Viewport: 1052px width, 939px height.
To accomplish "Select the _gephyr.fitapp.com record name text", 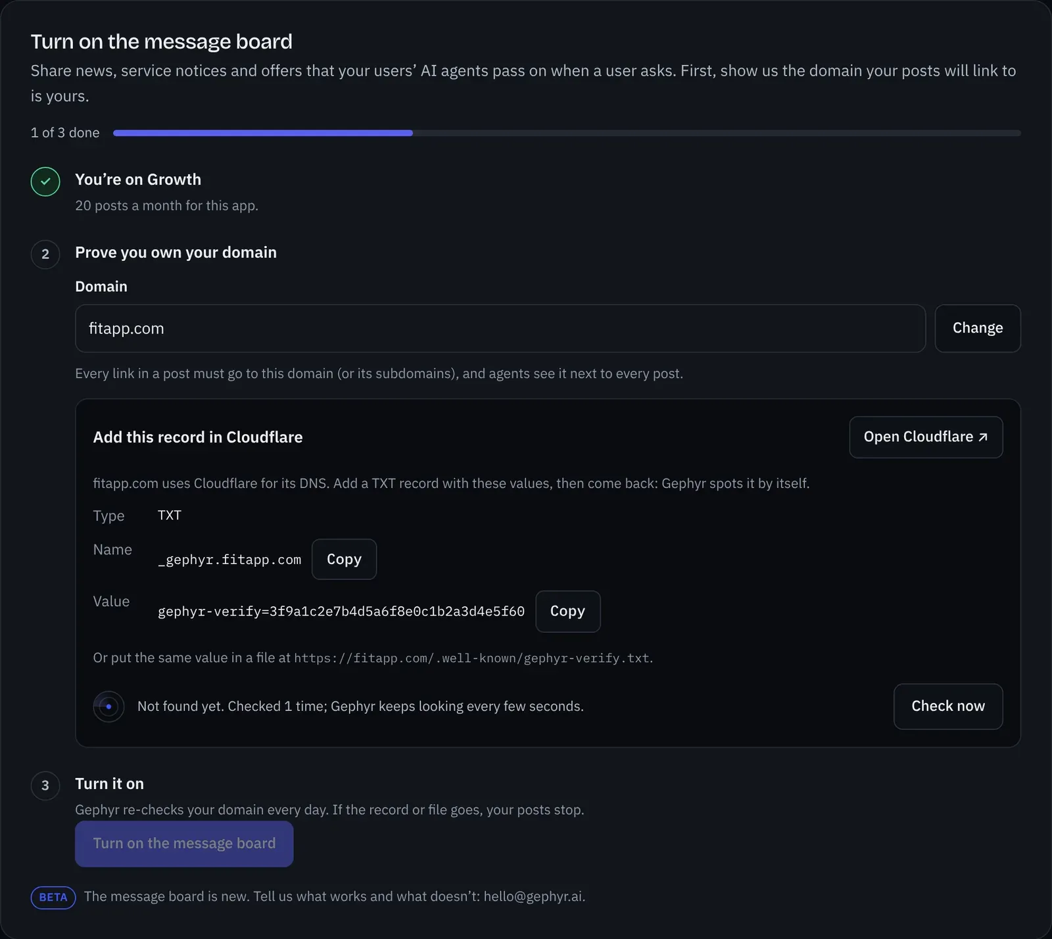I will 229,560.
